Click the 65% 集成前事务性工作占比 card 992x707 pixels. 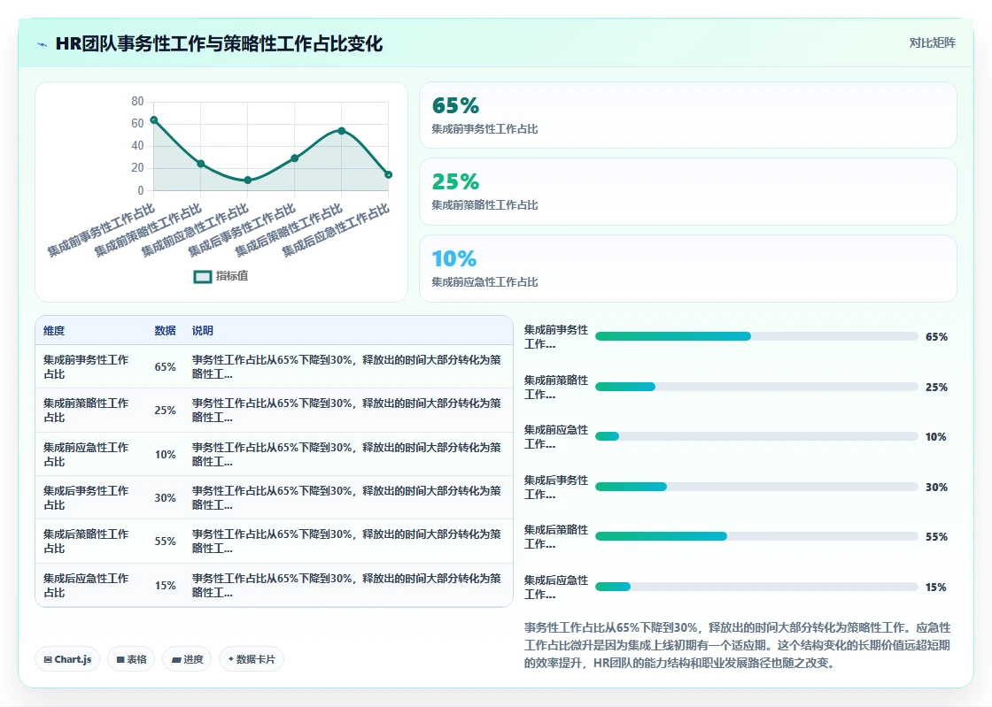[x=688, y=115]
